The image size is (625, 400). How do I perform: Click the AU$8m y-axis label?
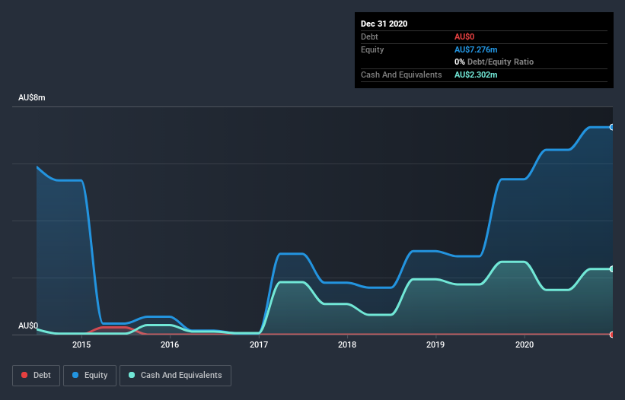point(32,98)
